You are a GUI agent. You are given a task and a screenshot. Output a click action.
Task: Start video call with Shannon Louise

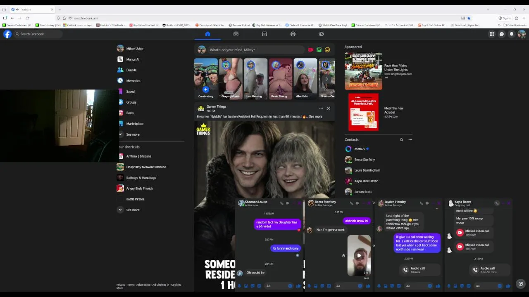tap(288, 203)
